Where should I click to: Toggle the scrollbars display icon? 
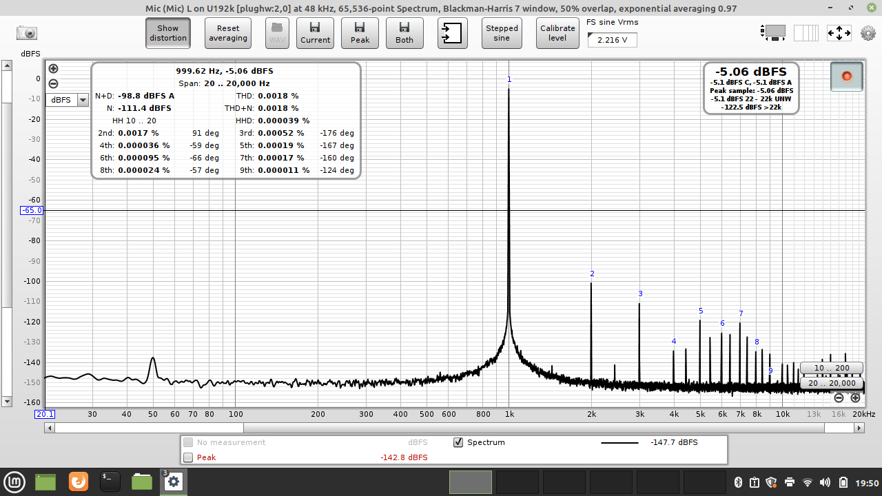coord(773,32)
